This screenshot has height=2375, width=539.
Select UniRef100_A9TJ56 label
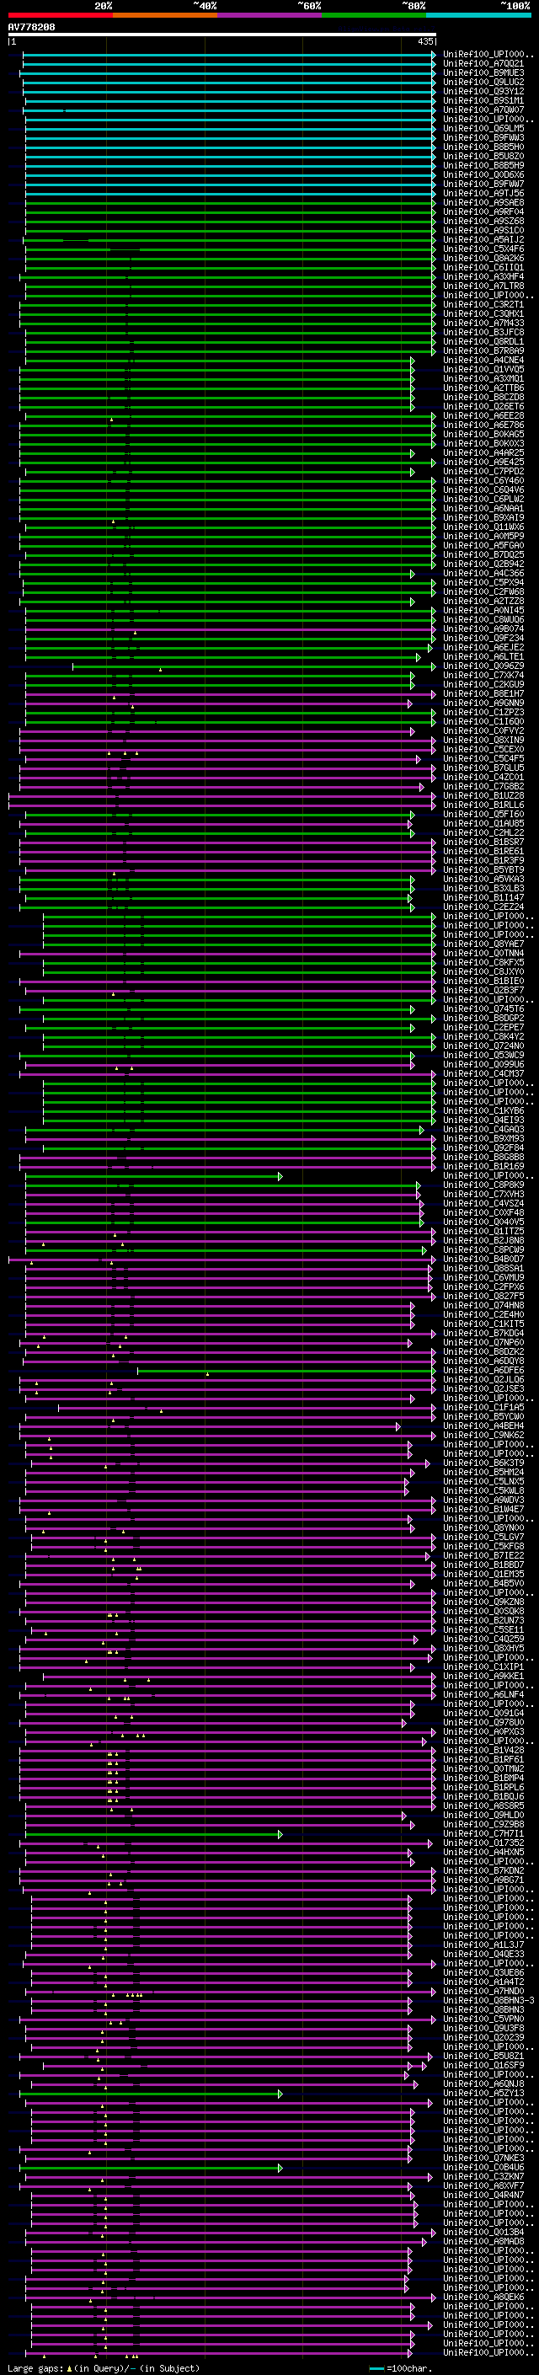pos(483,194)
